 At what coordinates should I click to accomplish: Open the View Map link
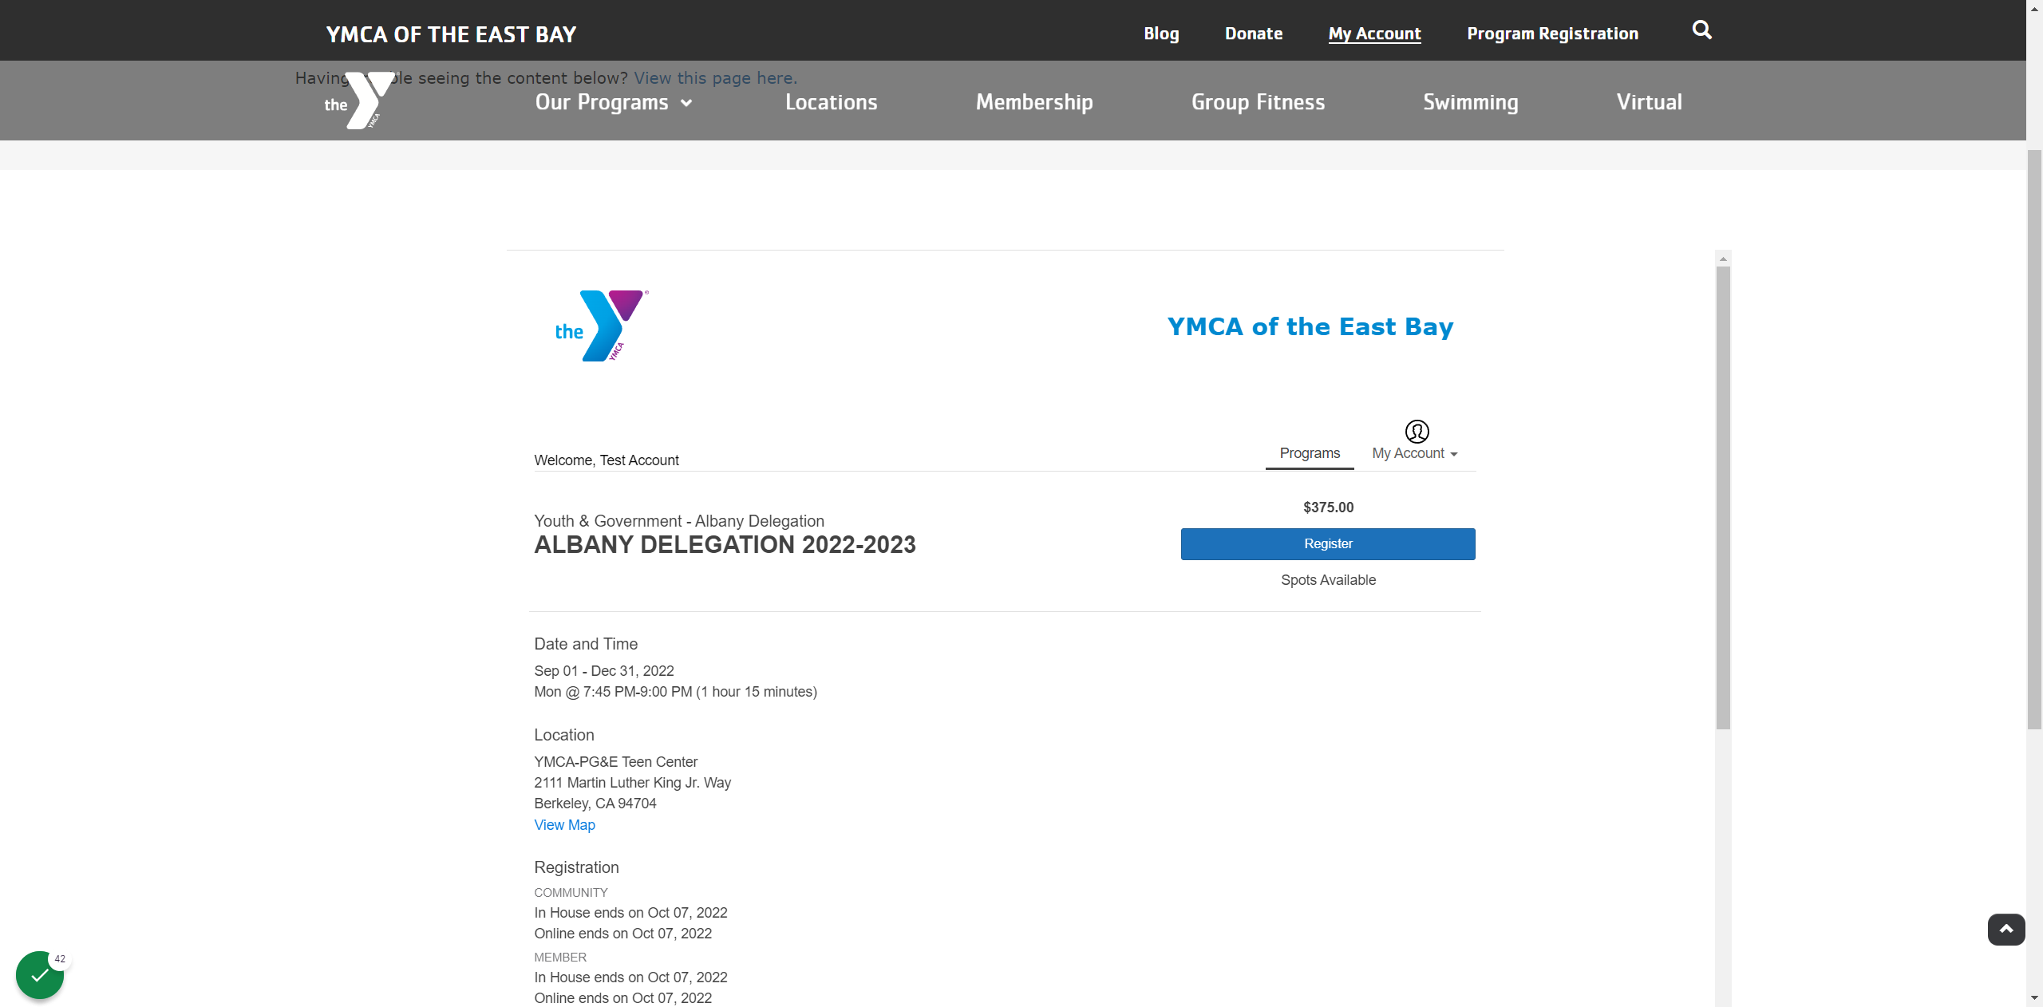click(564, 825)
